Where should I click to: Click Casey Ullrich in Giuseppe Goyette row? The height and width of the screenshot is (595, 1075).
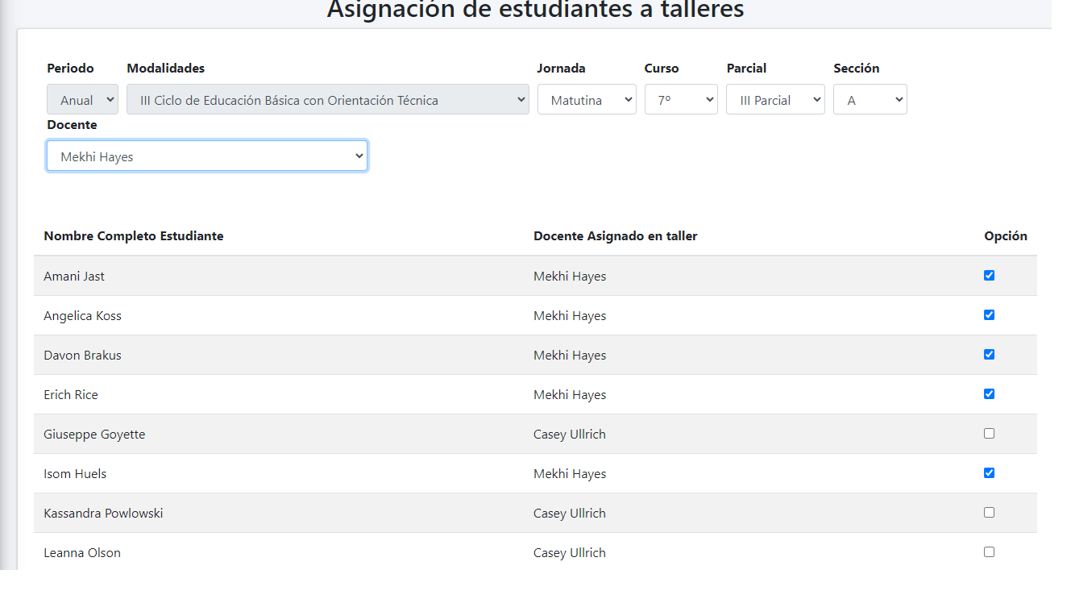click(x=570, y=435)
